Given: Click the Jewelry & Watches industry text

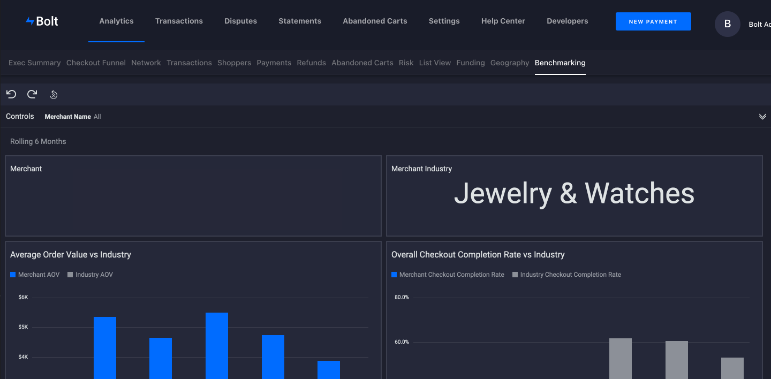Looking at the screenshot, I should pyautogui.click(x=574, y=193).
